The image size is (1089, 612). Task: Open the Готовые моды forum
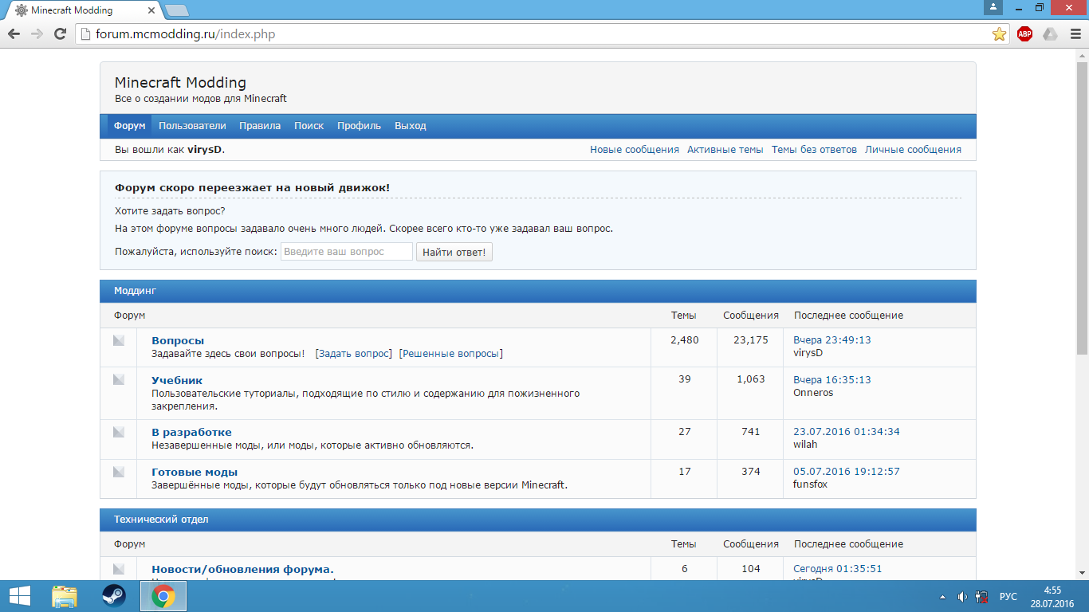[x=195, y=472]
